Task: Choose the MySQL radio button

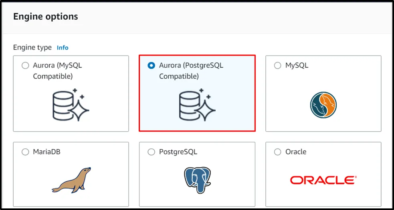Action: (x=277, y=66)
